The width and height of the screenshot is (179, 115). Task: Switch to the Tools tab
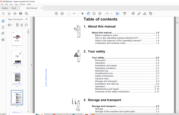pyautogui.click(x=14, y=8)
